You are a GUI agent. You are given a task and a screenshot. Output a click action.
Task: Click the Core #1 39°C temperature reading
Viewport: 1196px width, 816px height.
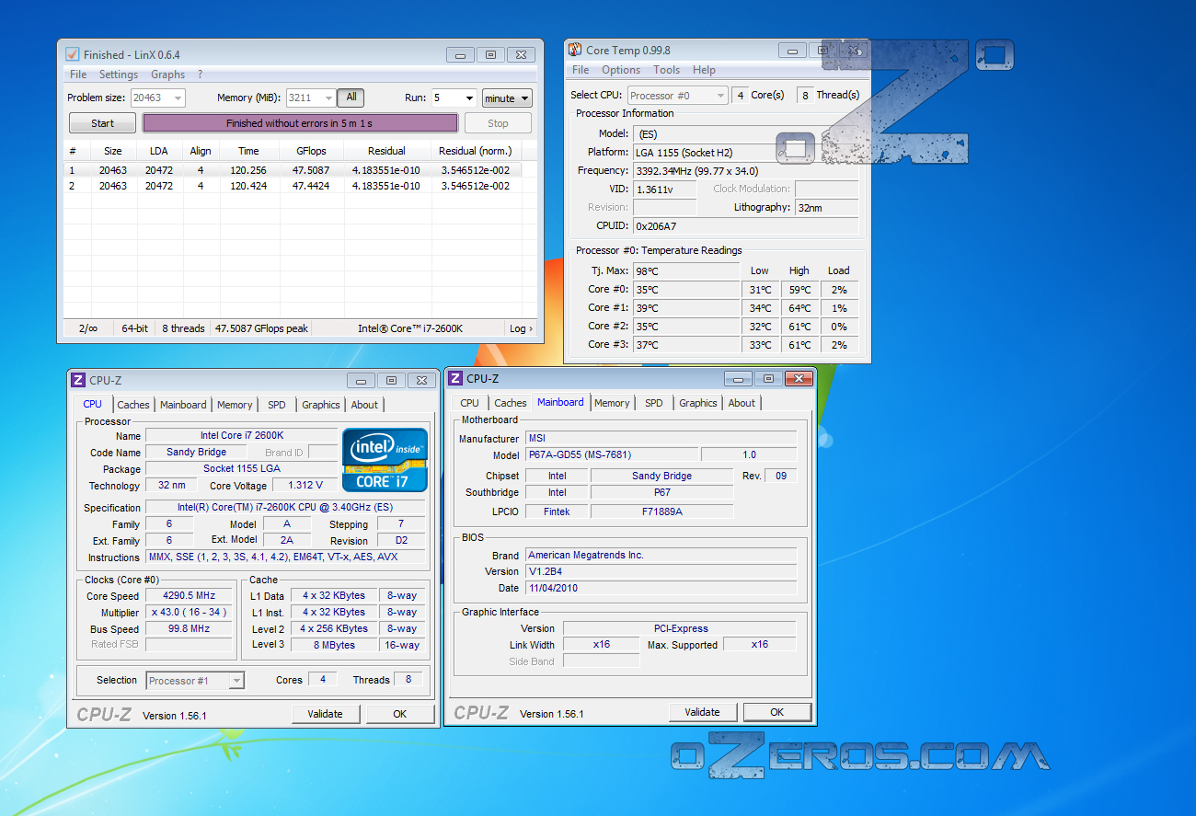point(685,308)
